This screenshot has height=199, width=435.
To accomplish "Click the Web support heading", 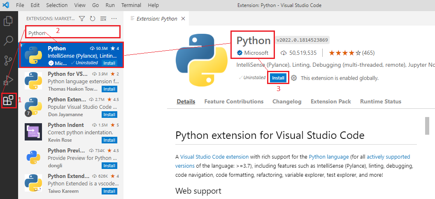I will pos(198,191).
